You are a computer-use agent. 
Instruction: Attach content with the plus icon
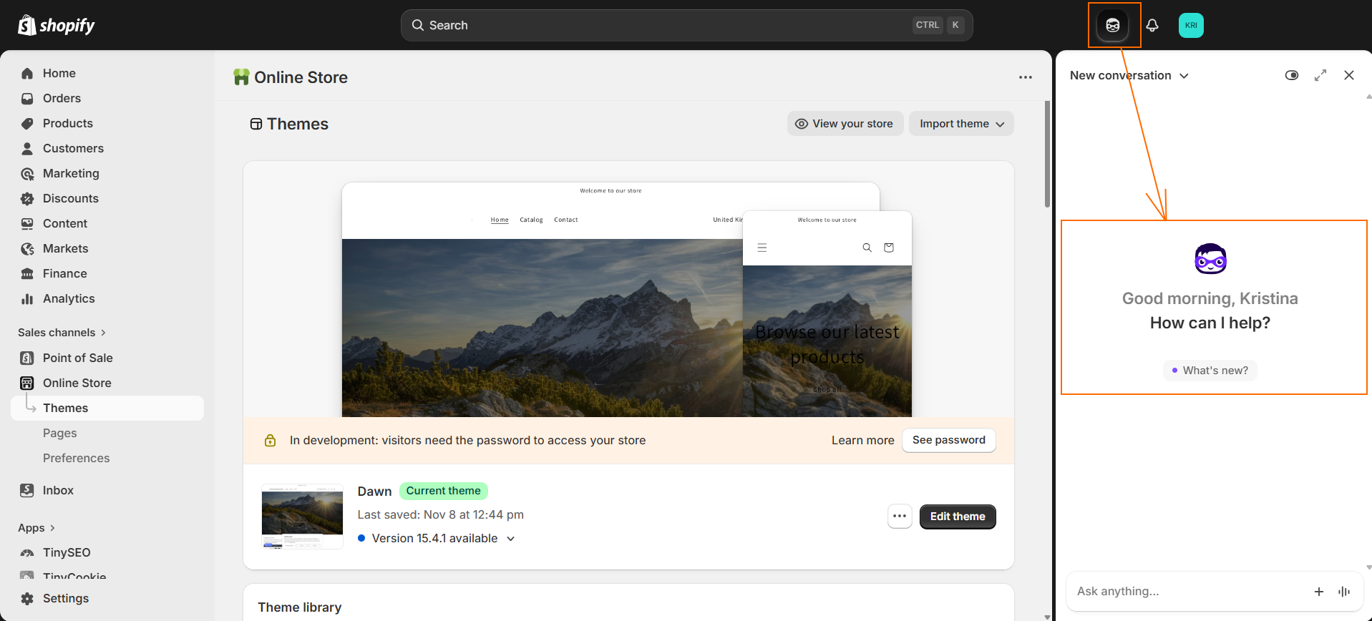(x=1319, y=591)
